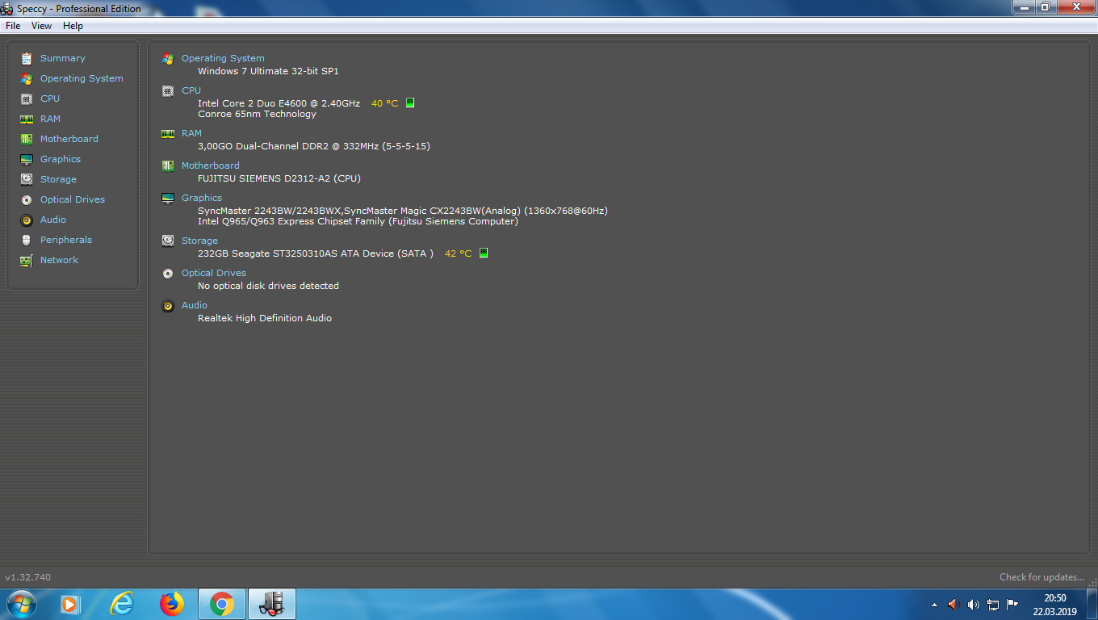
Task: Open the CPU section in the sidebar
Action: pos(50,98)
